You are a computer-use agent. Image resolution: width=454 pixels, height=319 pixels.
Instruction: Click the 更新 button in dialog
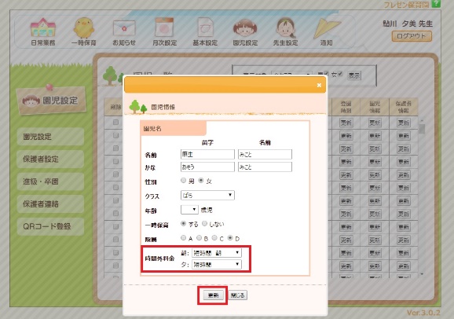tap(213, 295)
